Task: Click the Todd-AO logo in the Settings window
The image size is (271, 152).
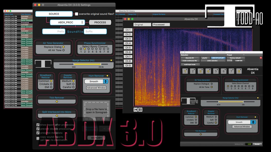Action: click(43, 64)
